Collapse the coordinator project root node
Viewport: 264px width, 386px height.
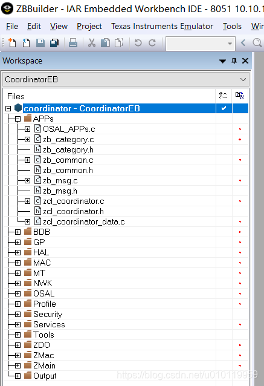[8, 108]
